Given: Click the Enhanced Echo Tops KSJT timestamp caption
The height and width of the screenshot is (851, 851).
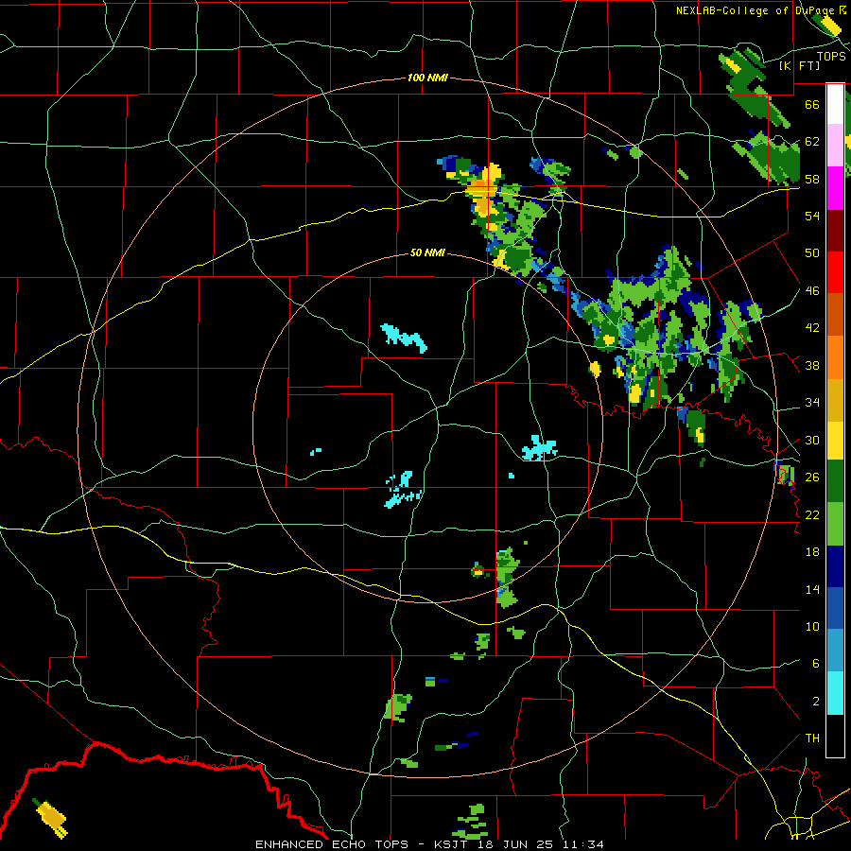Looking at the screenshot, I should tap(429, 844).
